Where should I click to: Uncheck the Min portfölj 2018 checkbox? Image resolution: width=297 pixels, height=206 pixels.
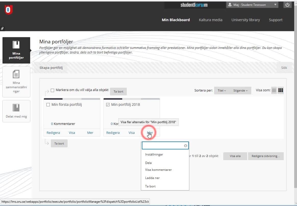pos(108,105)
